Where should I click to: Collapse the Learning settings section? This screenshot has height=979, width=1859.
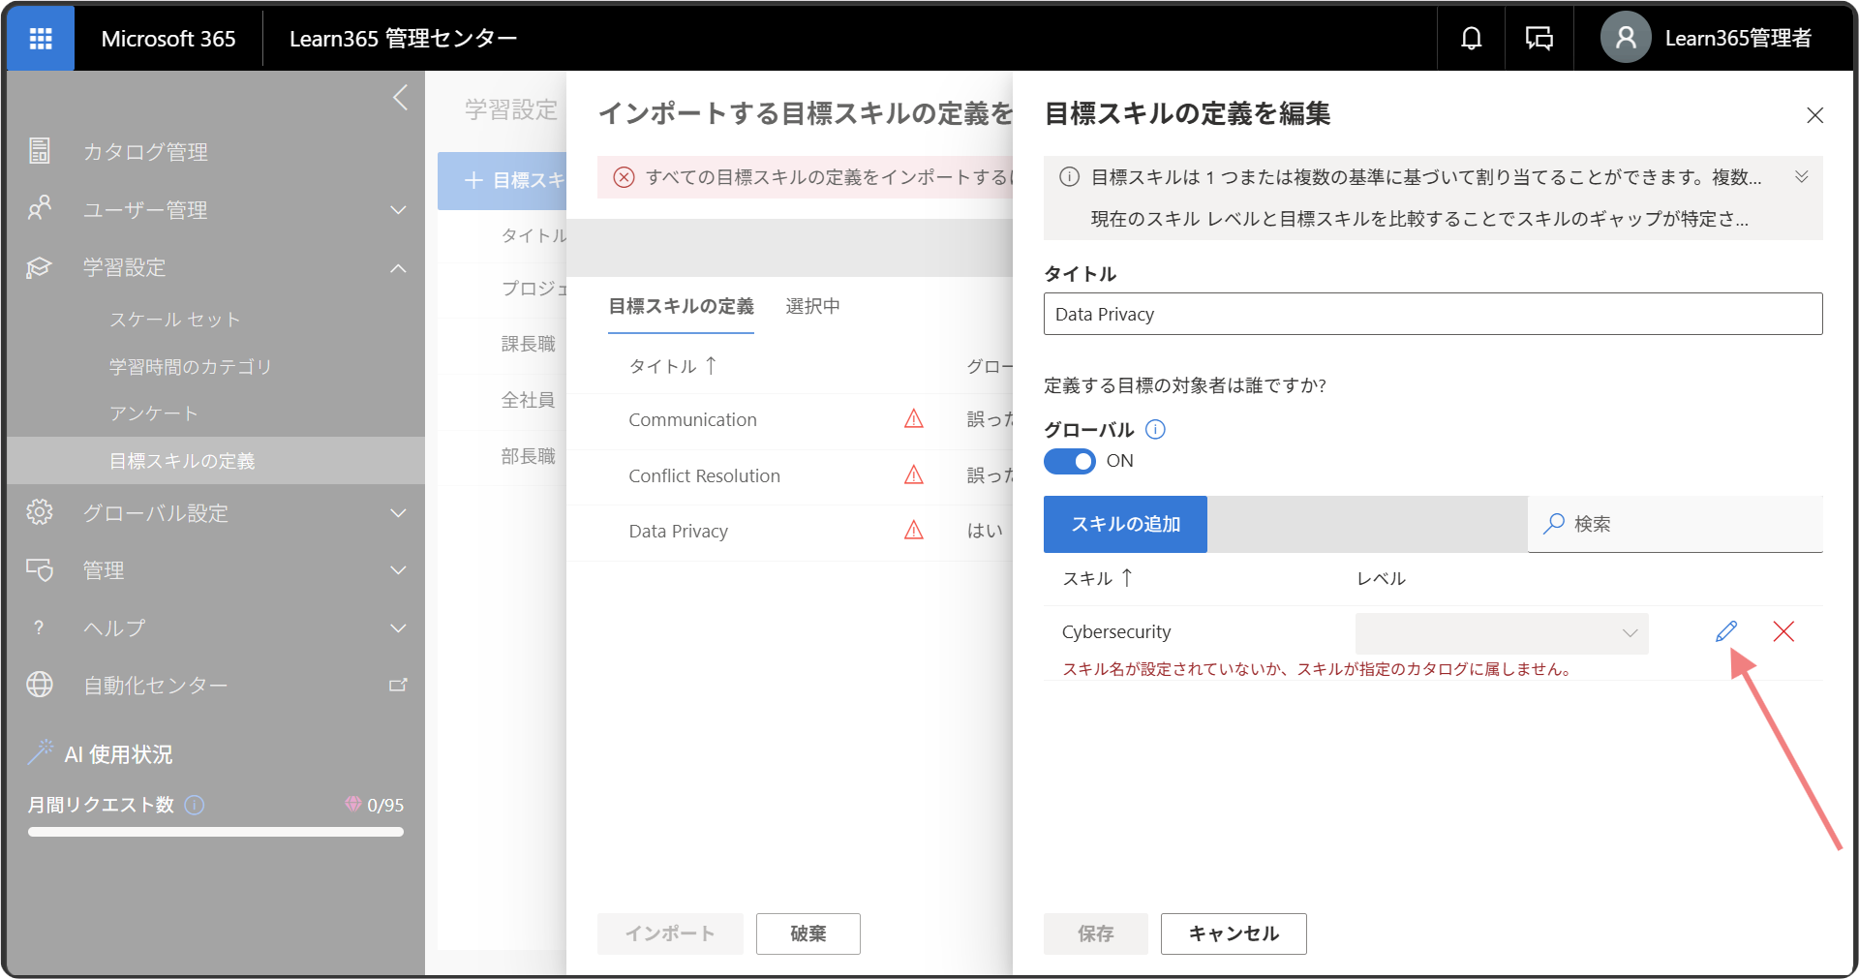point(398,267)
